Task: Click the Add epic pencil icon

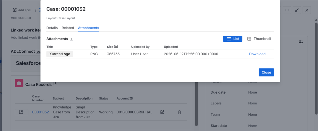Action: tap(15, 10)
